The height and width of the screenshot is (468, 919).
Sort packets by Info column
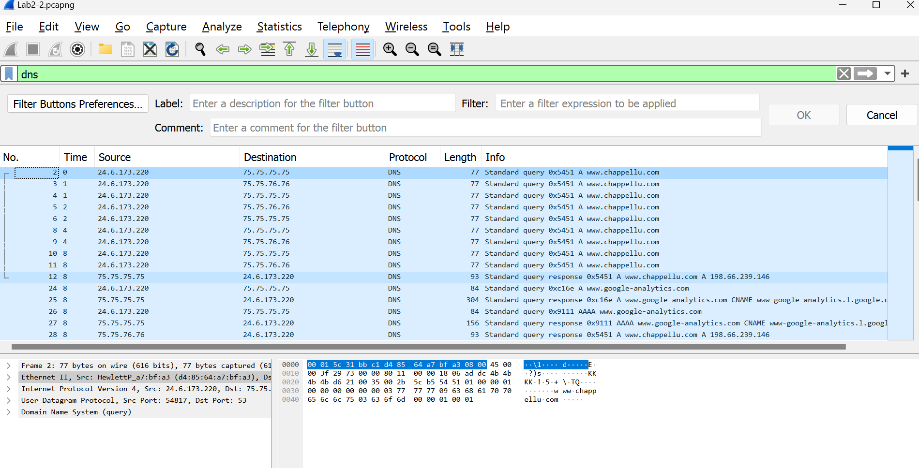[685, 157]
